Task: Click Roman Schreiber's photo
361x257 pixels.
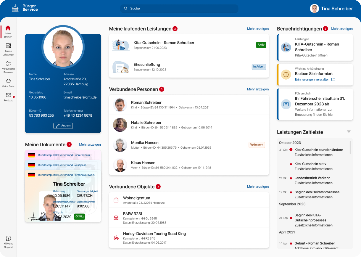Action: [120, 105]
